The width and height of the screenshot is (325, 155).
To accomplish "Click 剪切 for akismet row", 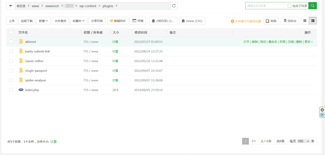I will click(263, 42).
